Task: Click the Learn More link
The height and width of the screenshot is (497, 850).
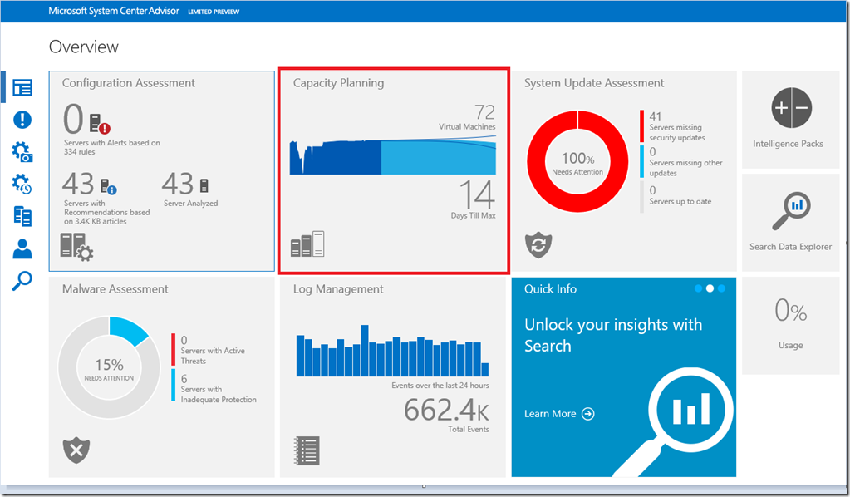Action: tap(558, 414)
